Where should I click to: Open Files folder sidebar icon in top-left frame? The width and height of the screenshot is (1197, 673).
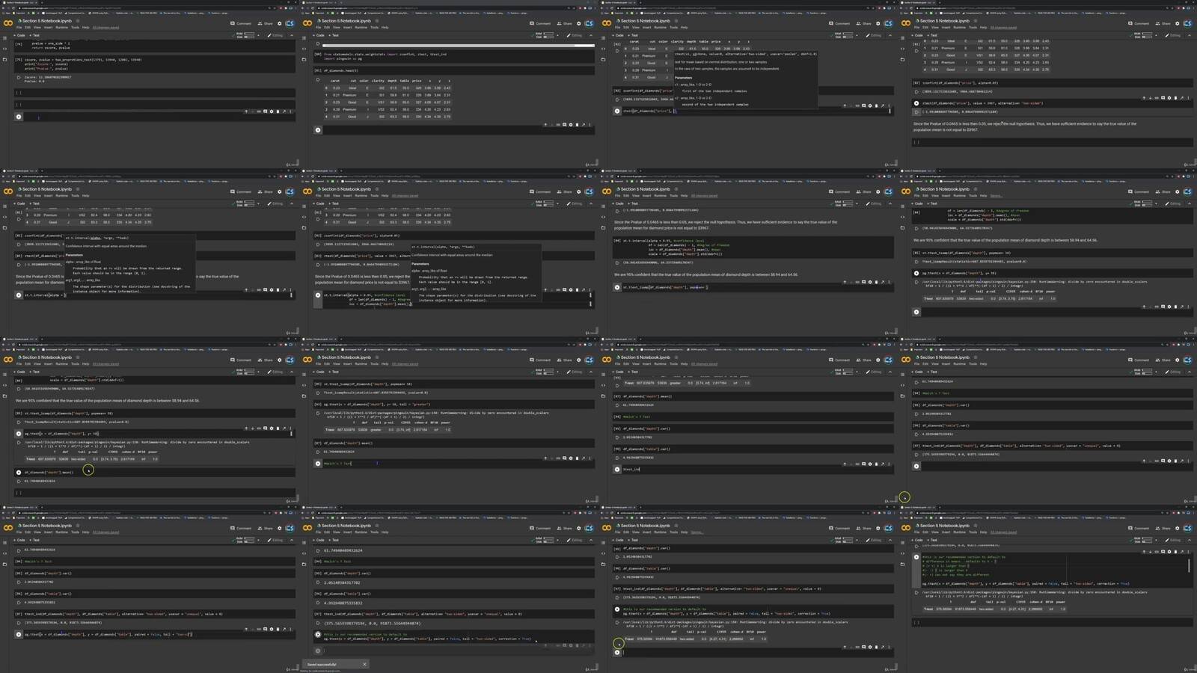(5, 60)
